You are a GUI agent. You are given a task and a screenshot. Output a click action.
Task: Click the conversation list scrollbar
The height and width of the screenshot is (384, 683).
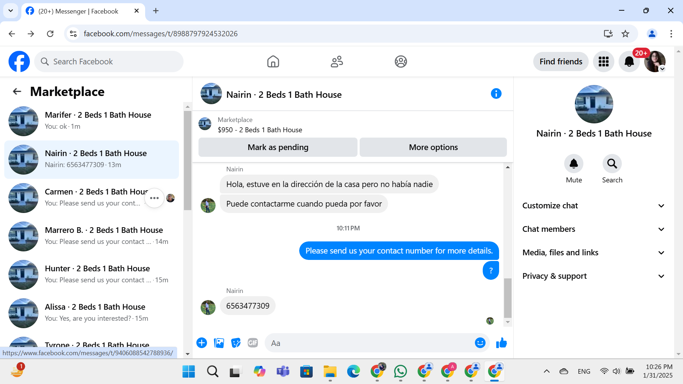coord(187,160)
